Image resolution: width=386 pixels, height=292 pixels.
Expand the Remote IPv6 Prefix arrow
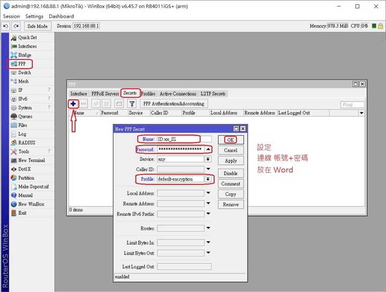(208, 214)
